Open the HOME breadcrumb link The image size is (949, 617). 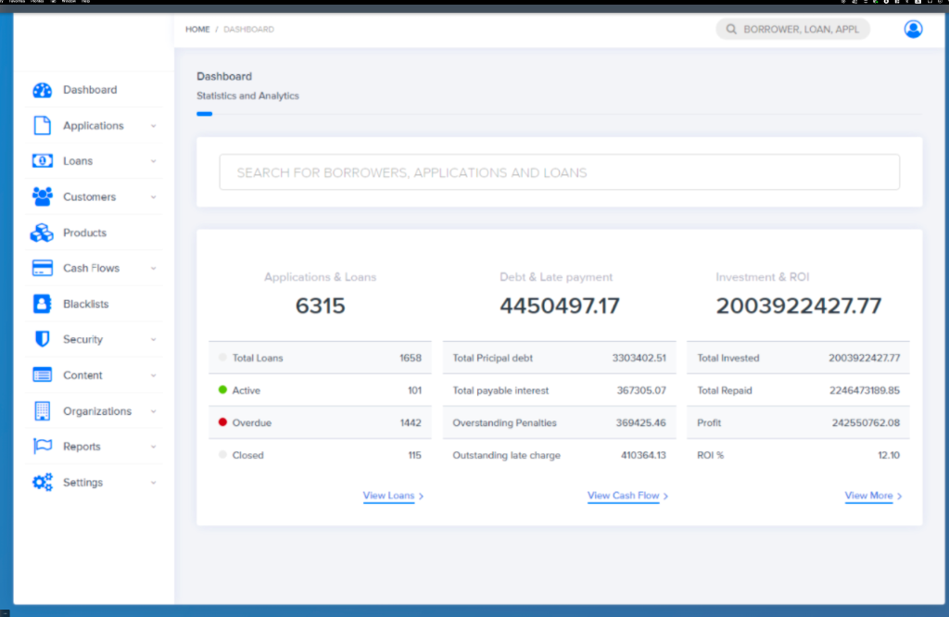pyautogui.click(x=197, y=29)
